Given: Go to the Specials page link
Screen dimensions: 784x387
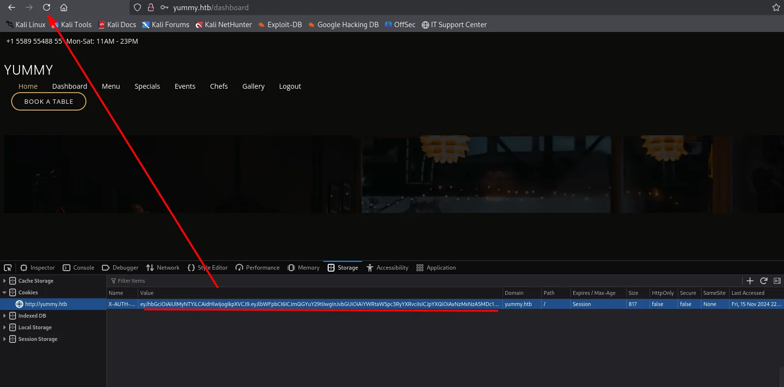Looking at the screenshot, I should [x=147, y=86].
